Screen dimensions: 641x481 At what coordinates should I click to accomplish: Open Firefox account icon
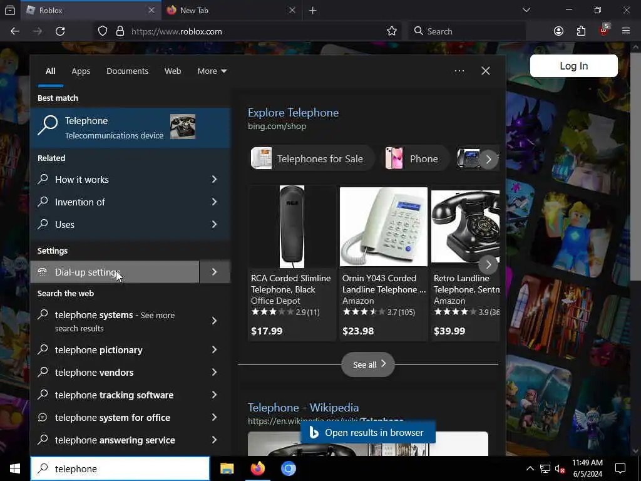[558, 31]
